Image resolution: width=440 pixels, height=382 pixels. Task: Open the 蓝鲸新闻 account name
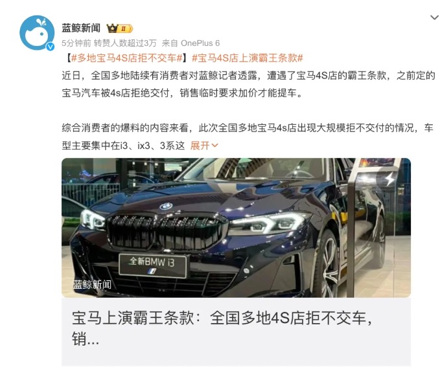click(81, 28)
